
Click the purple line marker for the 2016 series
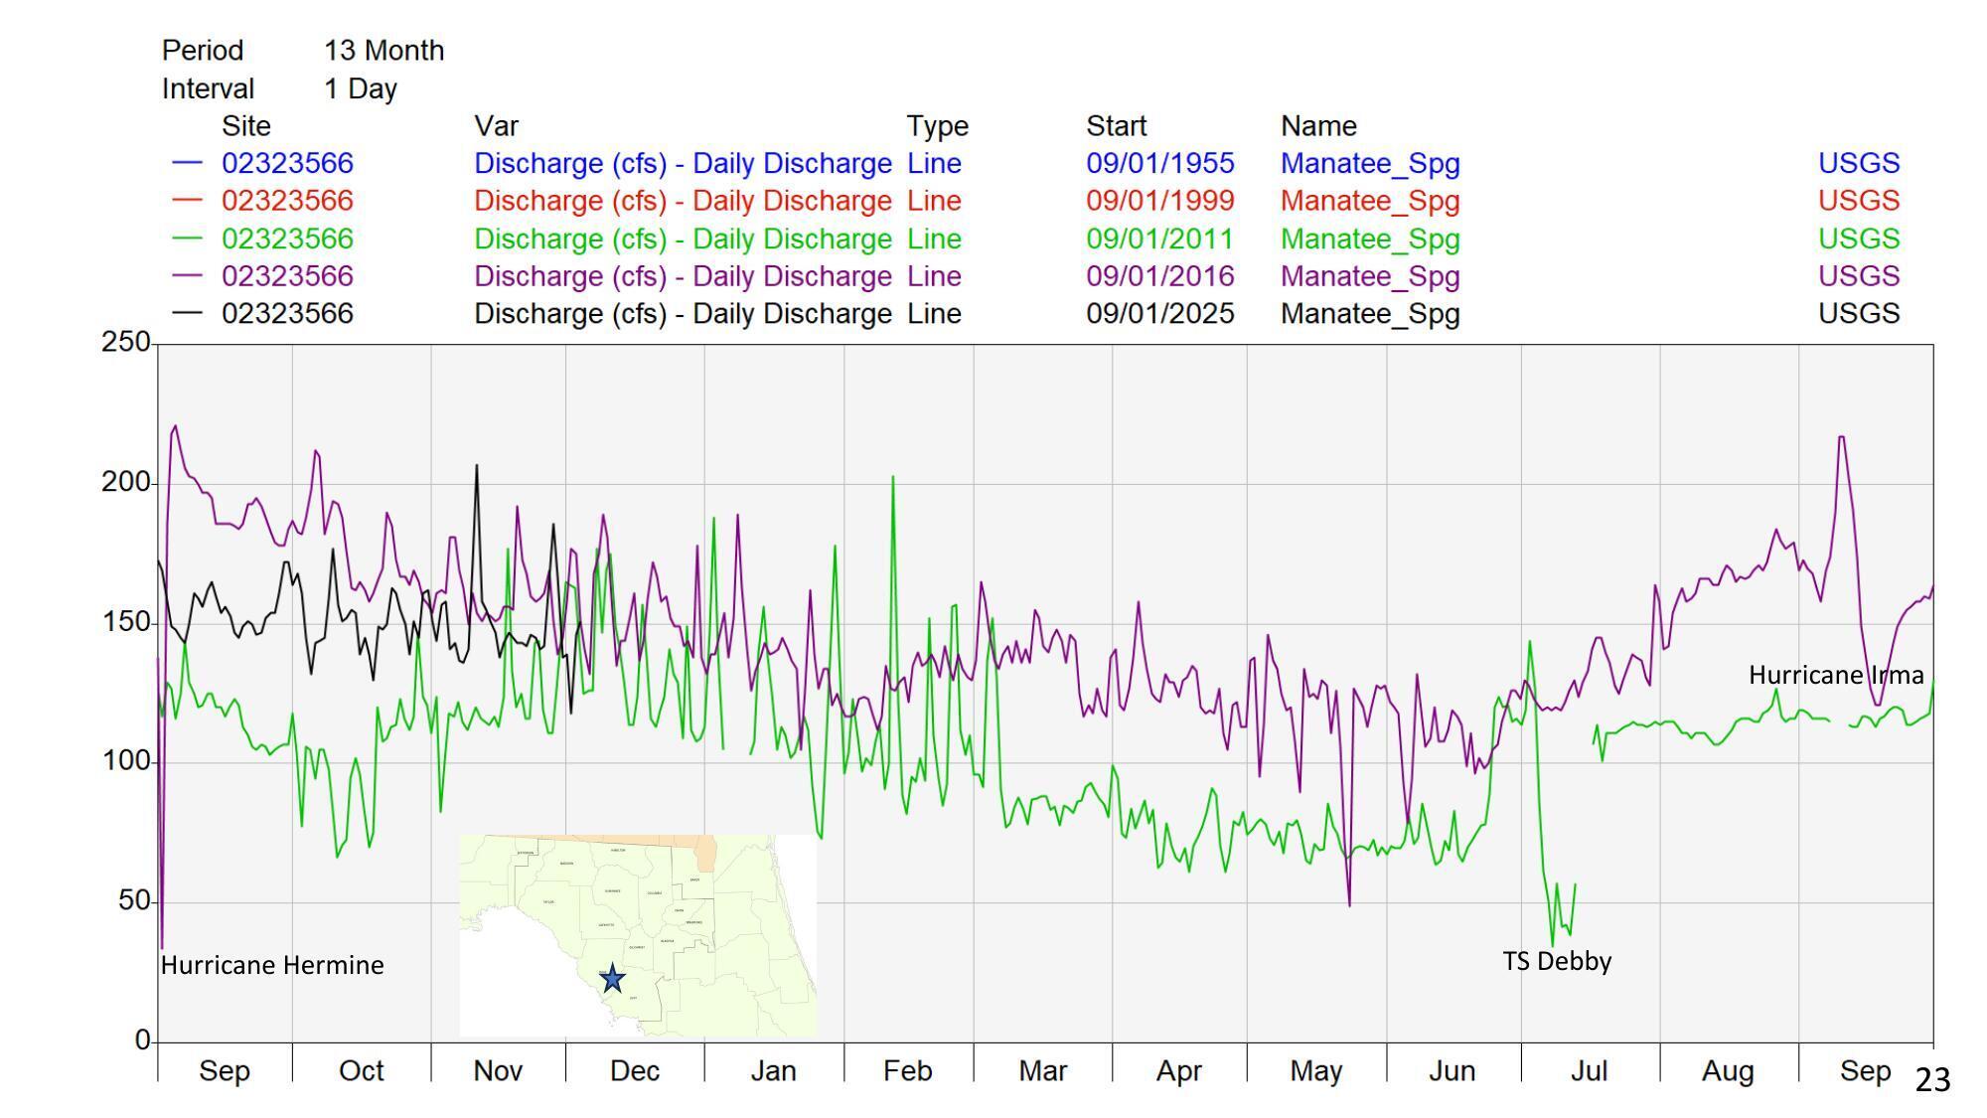[x=189, y=276]
